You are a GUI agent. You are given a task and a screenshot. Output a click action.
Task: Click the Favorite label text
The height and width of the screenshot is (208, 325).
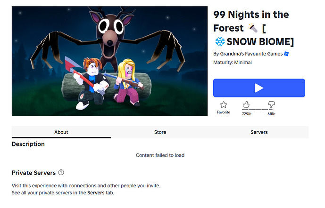224,112
